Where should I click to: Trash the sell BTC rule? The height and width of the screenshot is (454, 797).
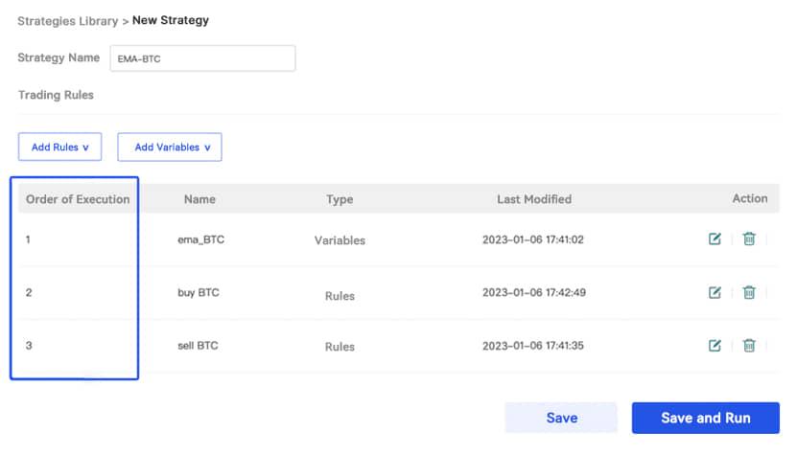click(x=749, y=346)
